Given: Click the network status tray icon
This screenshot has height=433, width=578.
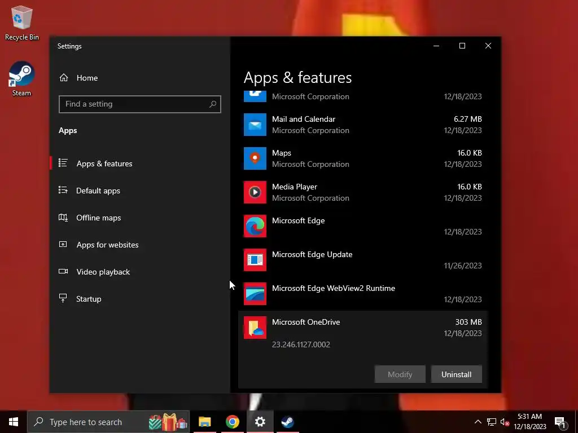Looking at the screenshot, I should 492,422.
